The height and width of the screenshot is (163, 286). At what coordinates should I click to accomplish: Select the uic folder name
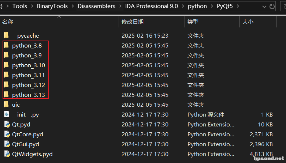pos(16,105)
